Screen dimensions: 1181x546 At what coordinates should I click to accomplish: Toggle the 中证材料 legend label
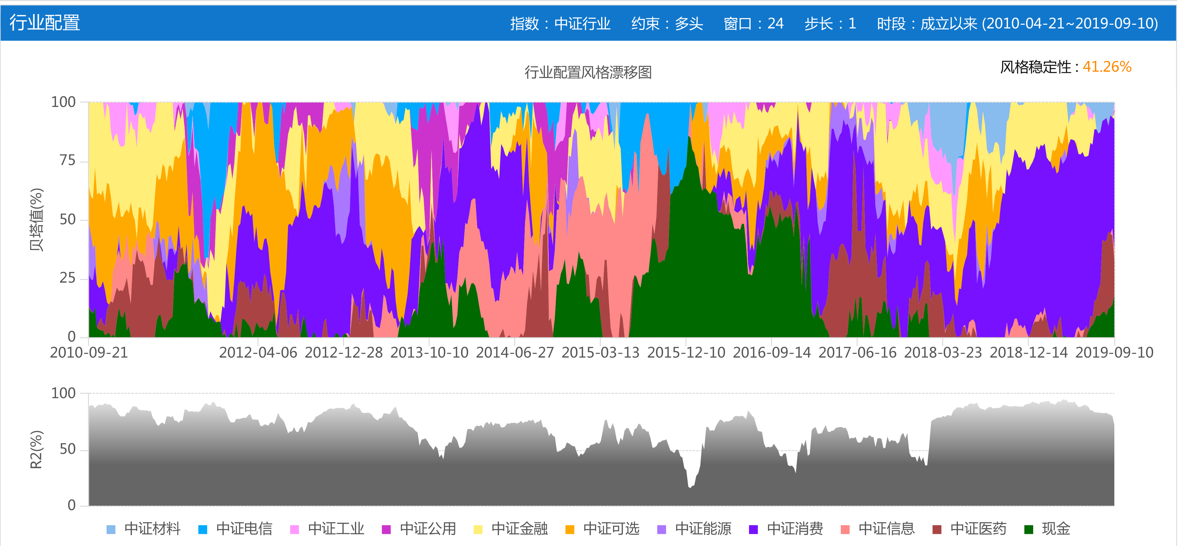[x=153, y=529]
